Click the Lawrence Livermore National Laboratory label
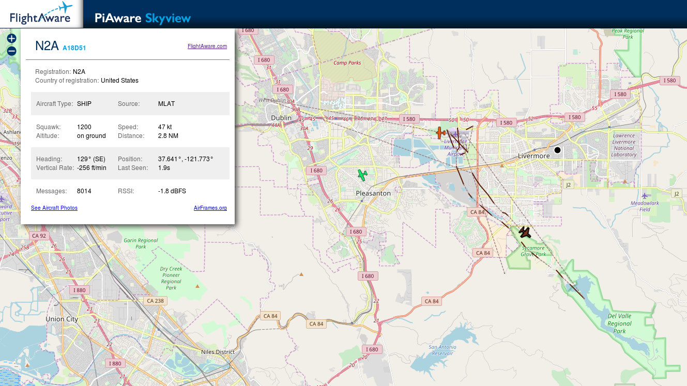Image resolution: width=687 pixels, height=386 pixels. click(x=624, y=145)
